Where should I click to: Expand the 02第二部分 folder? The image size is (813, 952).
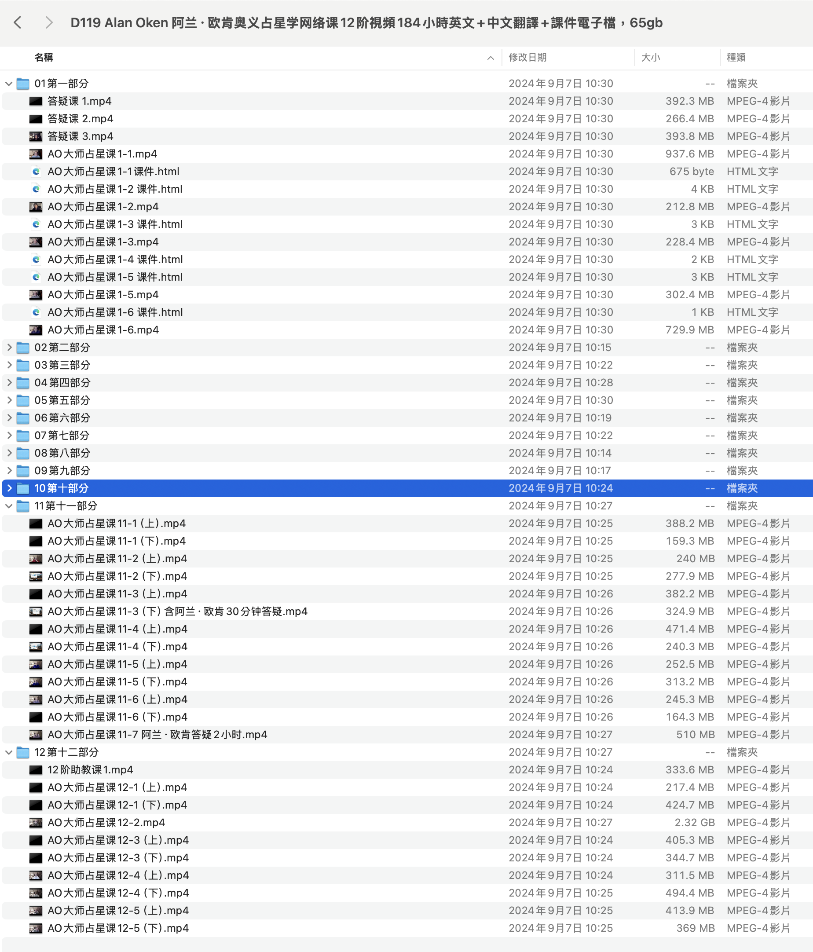9,348
